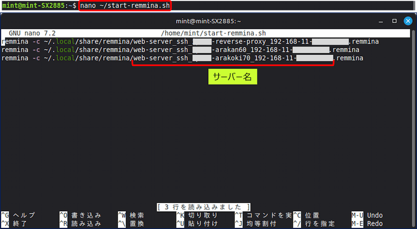The width and height of the screenshot is (417, 229).
Task: Click the yellow サーバー名 annotation label
Action: (x=233, y=77)
